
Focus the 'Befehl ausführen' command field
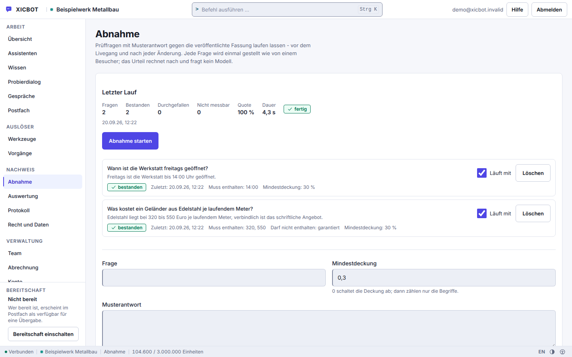point(287,10)
